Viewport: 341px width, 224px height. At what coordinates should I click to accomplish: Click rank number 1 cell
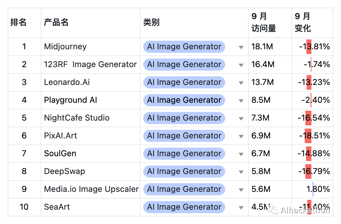24,47
